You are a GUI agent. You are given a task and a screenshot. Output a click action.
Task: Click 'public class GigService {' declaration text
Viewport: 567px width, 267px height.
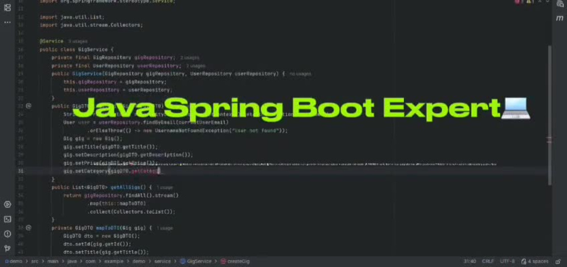click(x=77, y=49)
